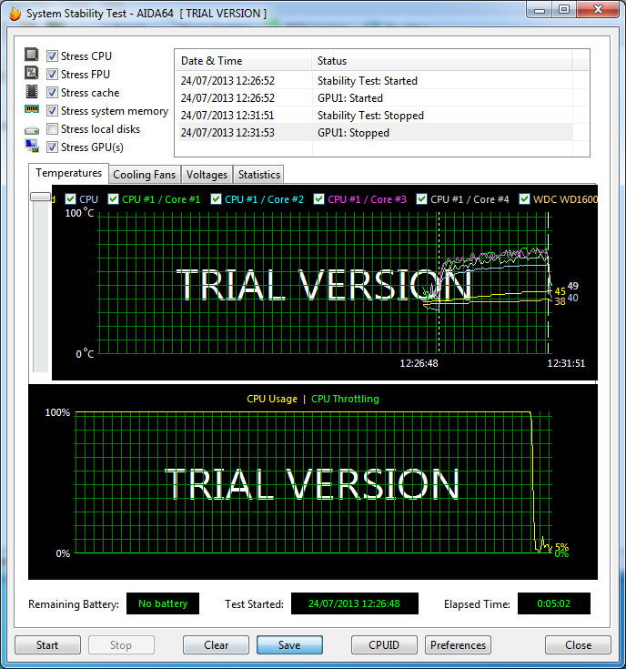626x669 pixels.
Task: Click the green memory module icon
Action: pyautogui.click(x=32, y=110)
